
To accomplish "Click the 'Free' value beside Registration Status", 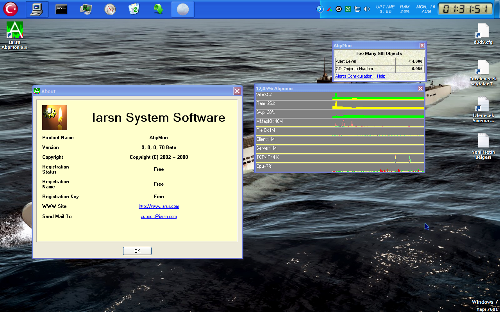I will click(x=159, y=169).
